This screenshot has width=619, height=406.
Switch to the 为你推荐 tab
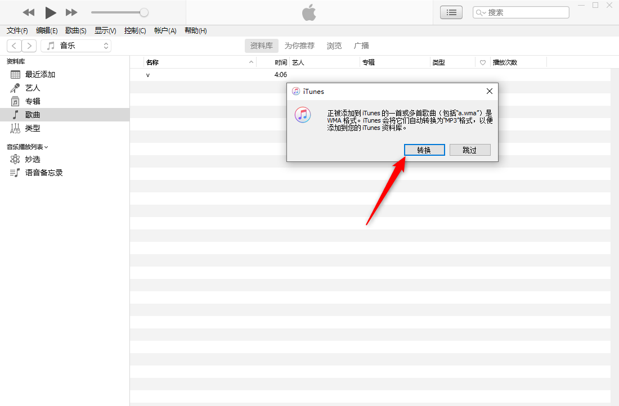click(x=299, y=46)
